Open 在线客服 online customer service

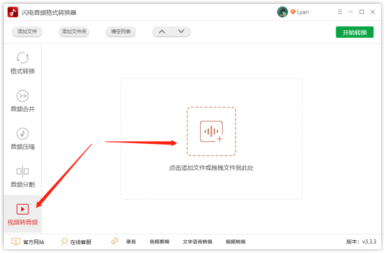coord(81,242)
